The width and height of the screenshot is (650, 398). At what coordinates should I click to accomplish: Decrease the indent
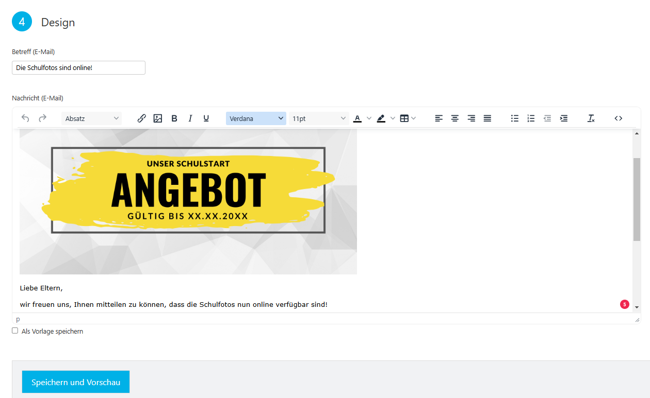pos(547,118)
